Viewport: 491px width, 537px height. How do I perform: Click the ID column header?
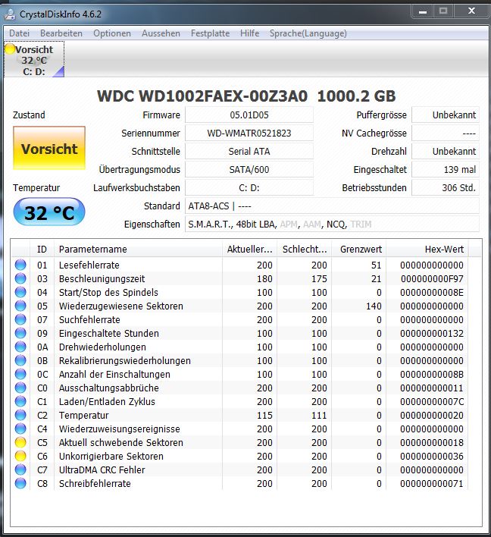click(x=42, y=250)
